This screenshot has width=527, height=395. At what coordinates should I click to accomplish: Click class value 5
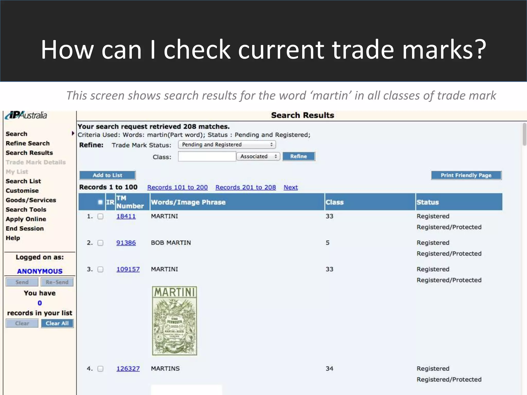(x=328, y=243)
